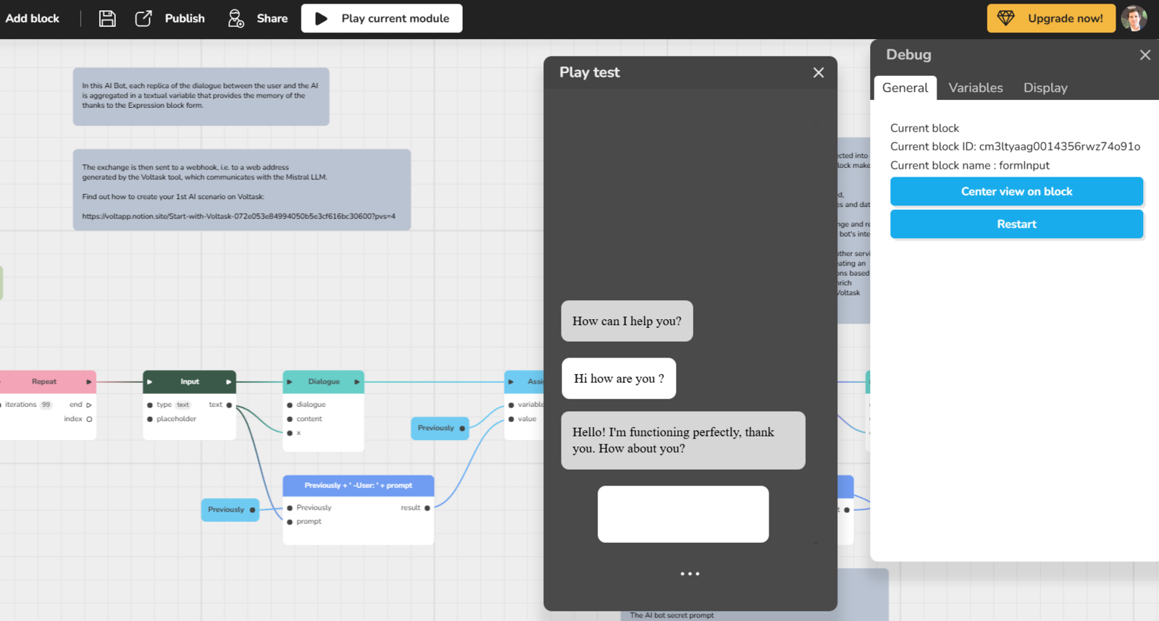Click the save diskette icon
The image size is (1159, 621).
click(107, 19)
